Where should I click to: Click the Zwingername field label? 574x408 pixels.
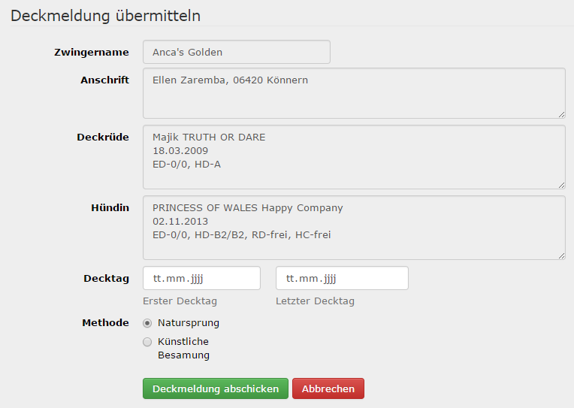click(x=92, y=53)
